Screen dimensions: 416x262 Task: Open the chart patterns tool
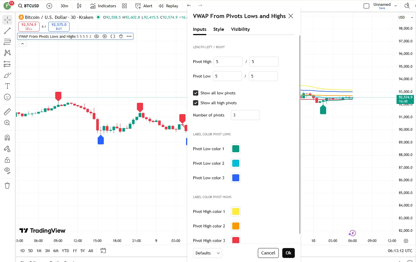[x=7, y=53]
